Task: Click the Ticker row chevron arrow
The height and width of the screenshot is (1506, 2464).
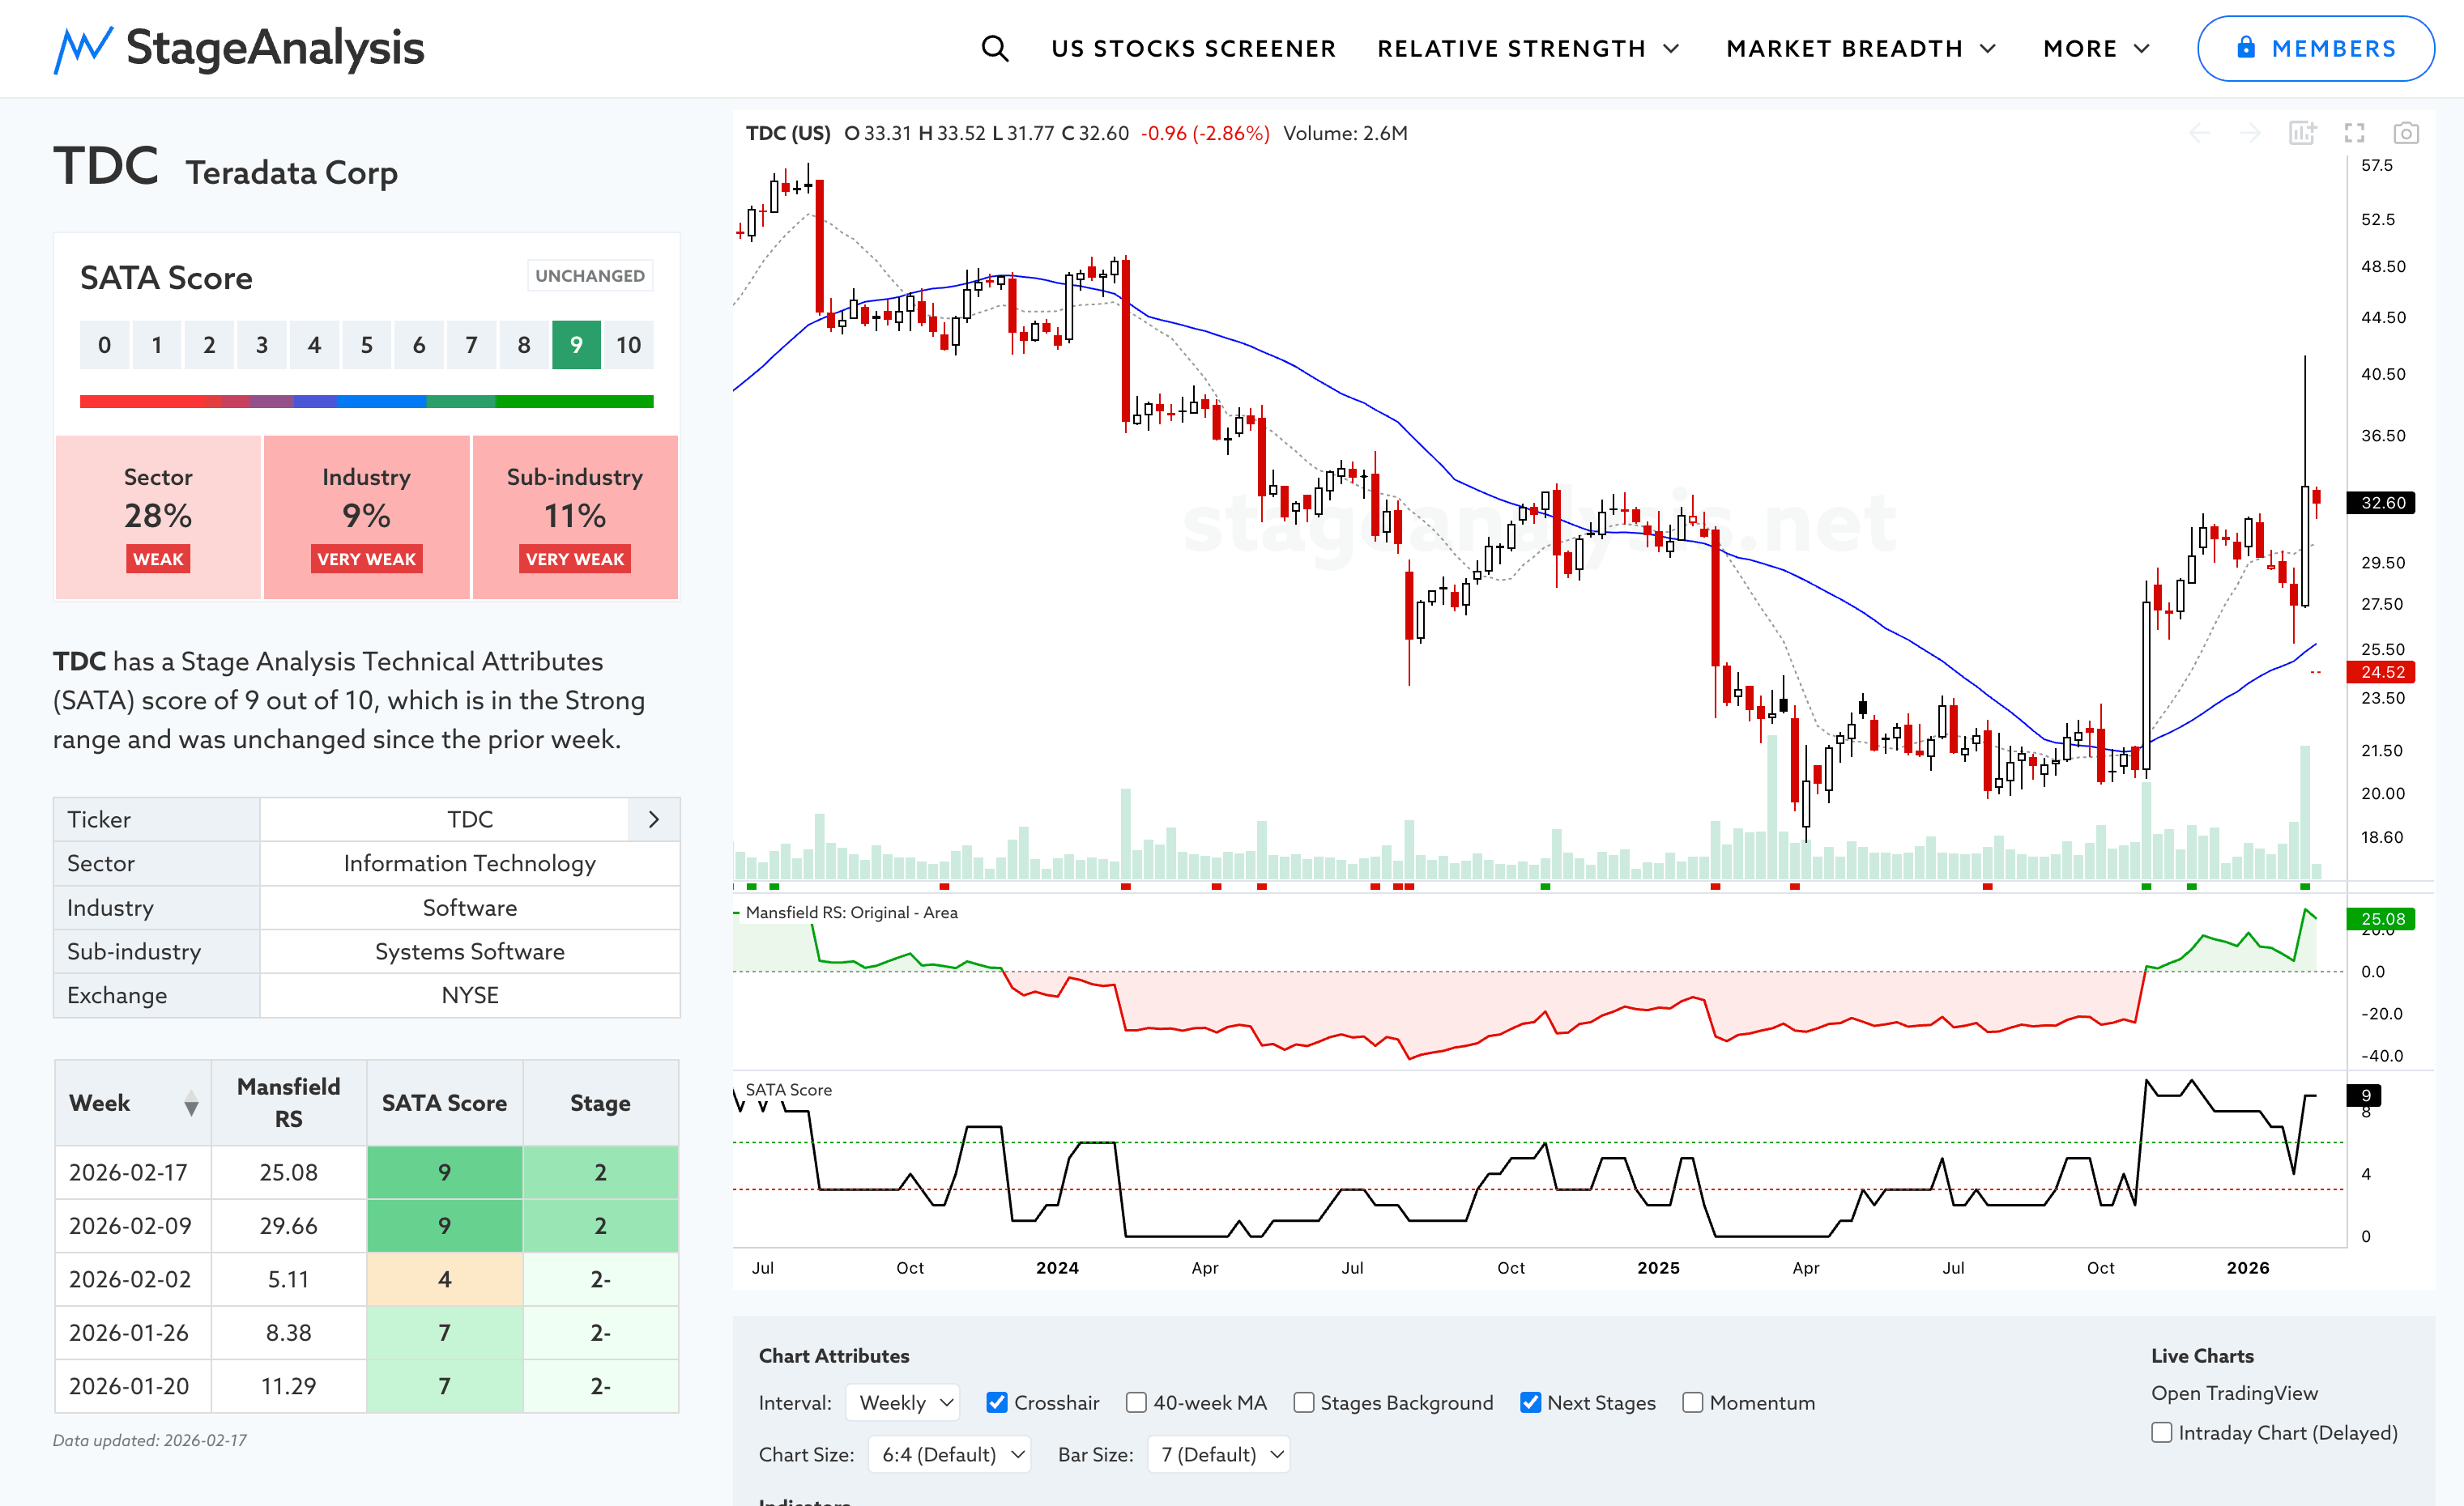Action: click(654, 819)
